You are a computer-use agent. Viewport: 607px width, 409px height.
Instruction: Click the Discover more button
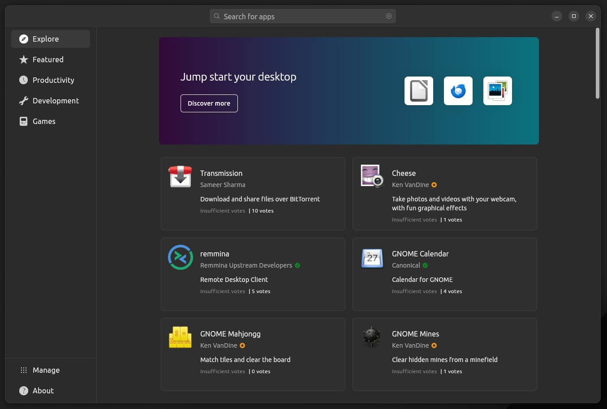pyautogui.click(x=209, y=103)
